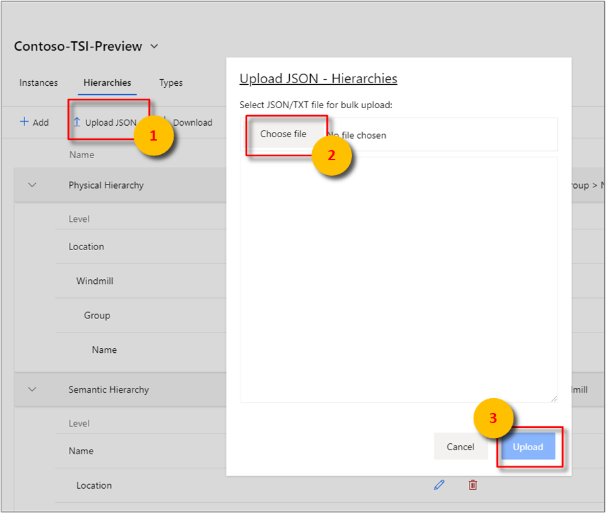Select the Group level row
Image resolution: width=606 pixels, height=513 pixels.
pyautogui.click(x=97, y=316)
